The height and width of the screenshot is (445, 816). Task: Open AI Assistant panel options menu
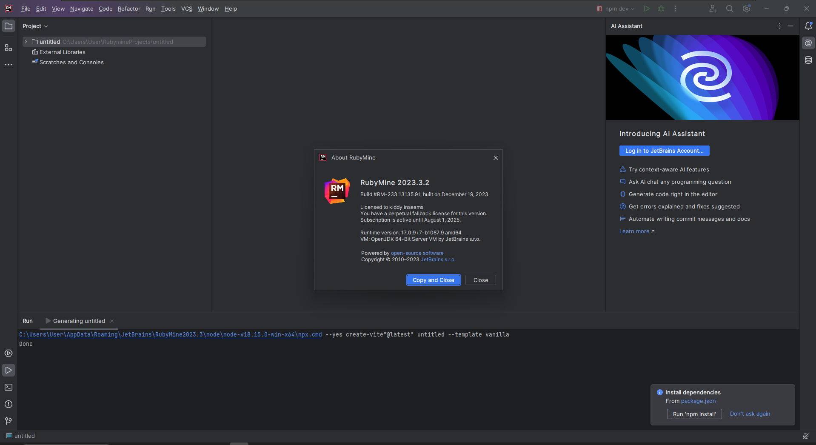point(779,26)
